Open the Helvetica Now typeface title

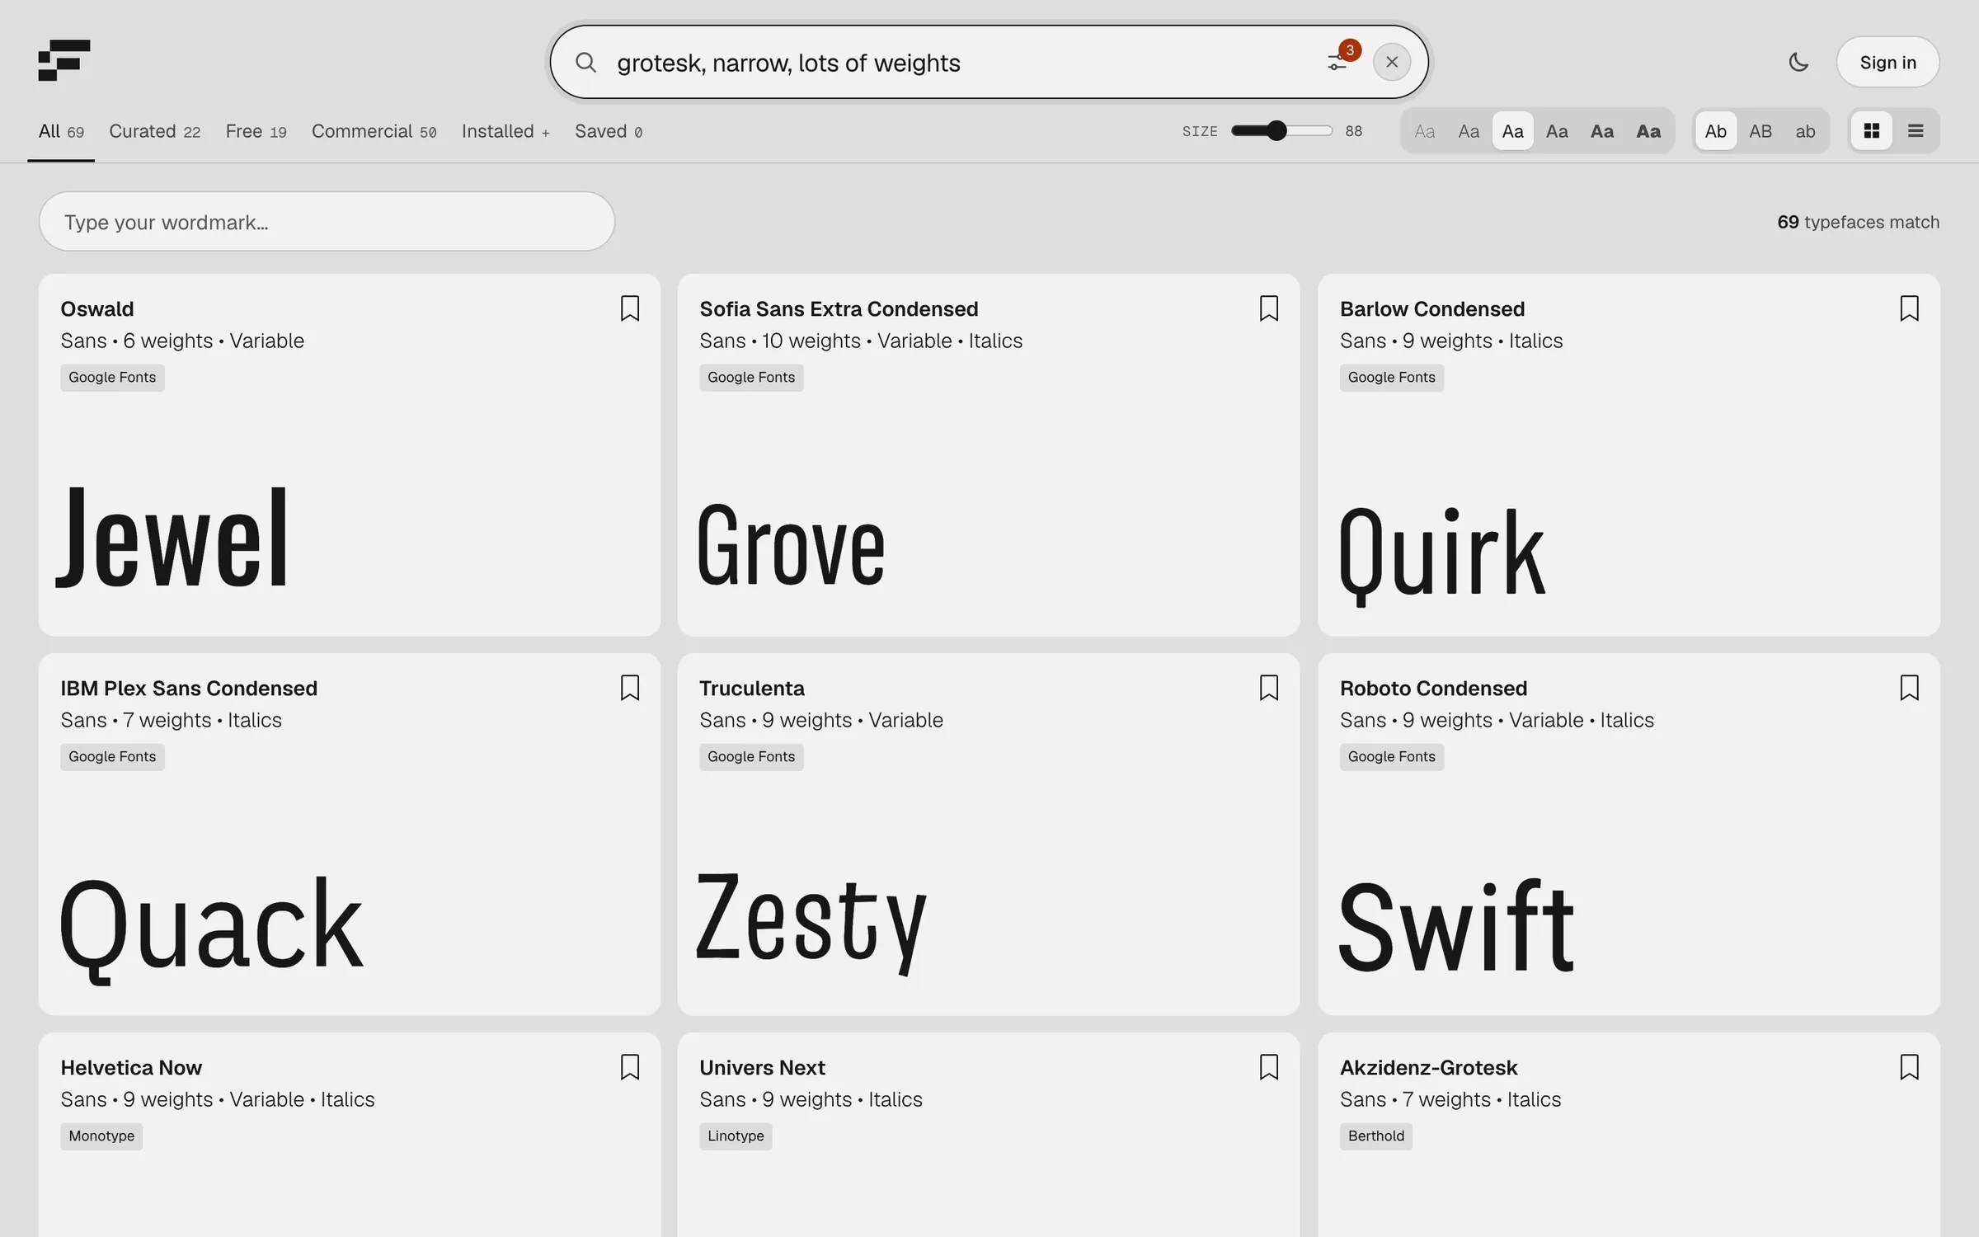[131, 1067]
